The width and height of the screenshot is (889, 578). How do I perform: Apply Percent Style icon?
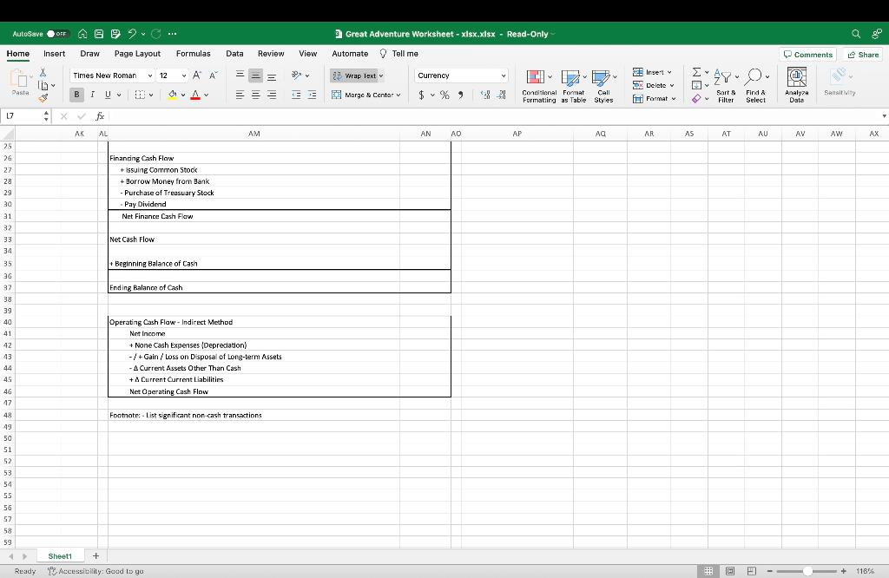444,95
